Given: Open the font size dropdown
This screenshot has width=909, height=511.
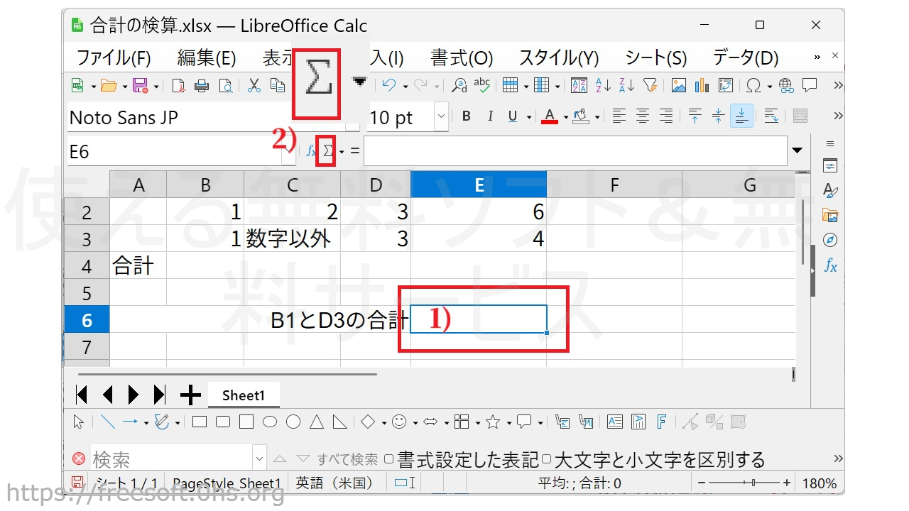Looking at the screenshot, I should point(441,116).
